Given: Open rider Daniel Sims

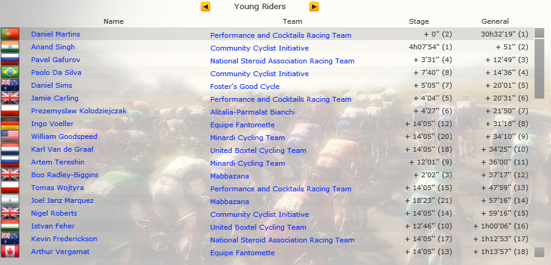Looking at the screenshot, I should tap(52, 85).
